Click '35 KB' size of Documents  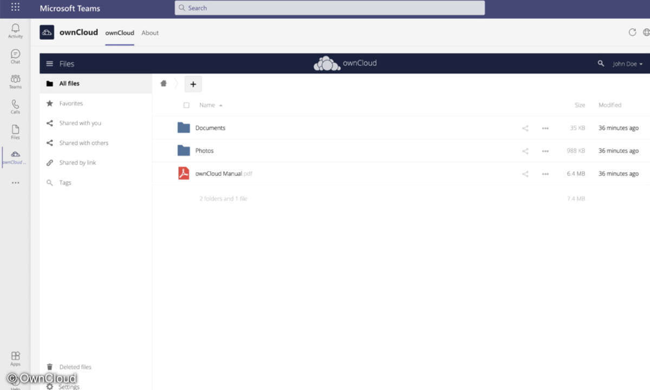coord(577,128)
